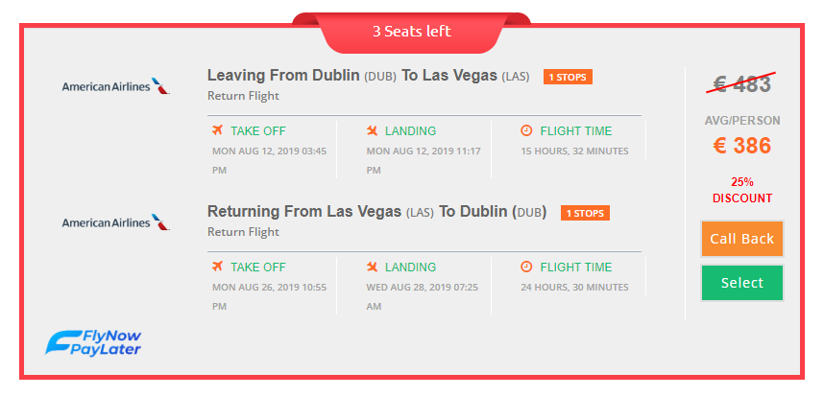Click the 3 Seats left ribbon

pos(411,32)
